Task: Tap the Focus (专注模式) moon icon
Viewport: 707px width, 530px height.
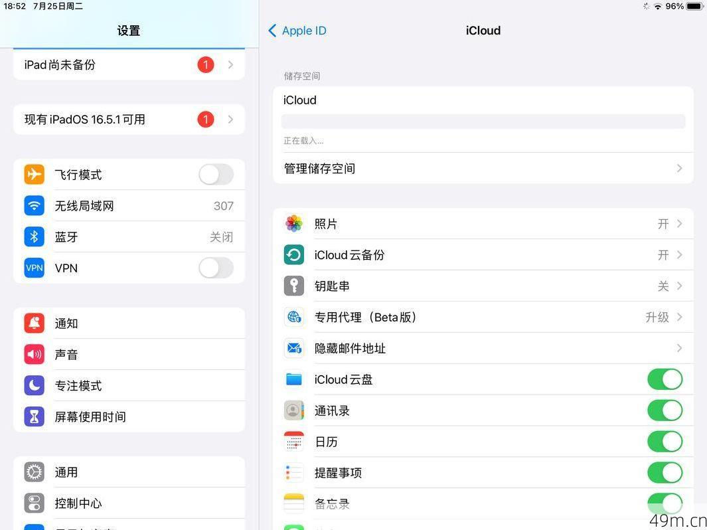Action: point(35,386)
